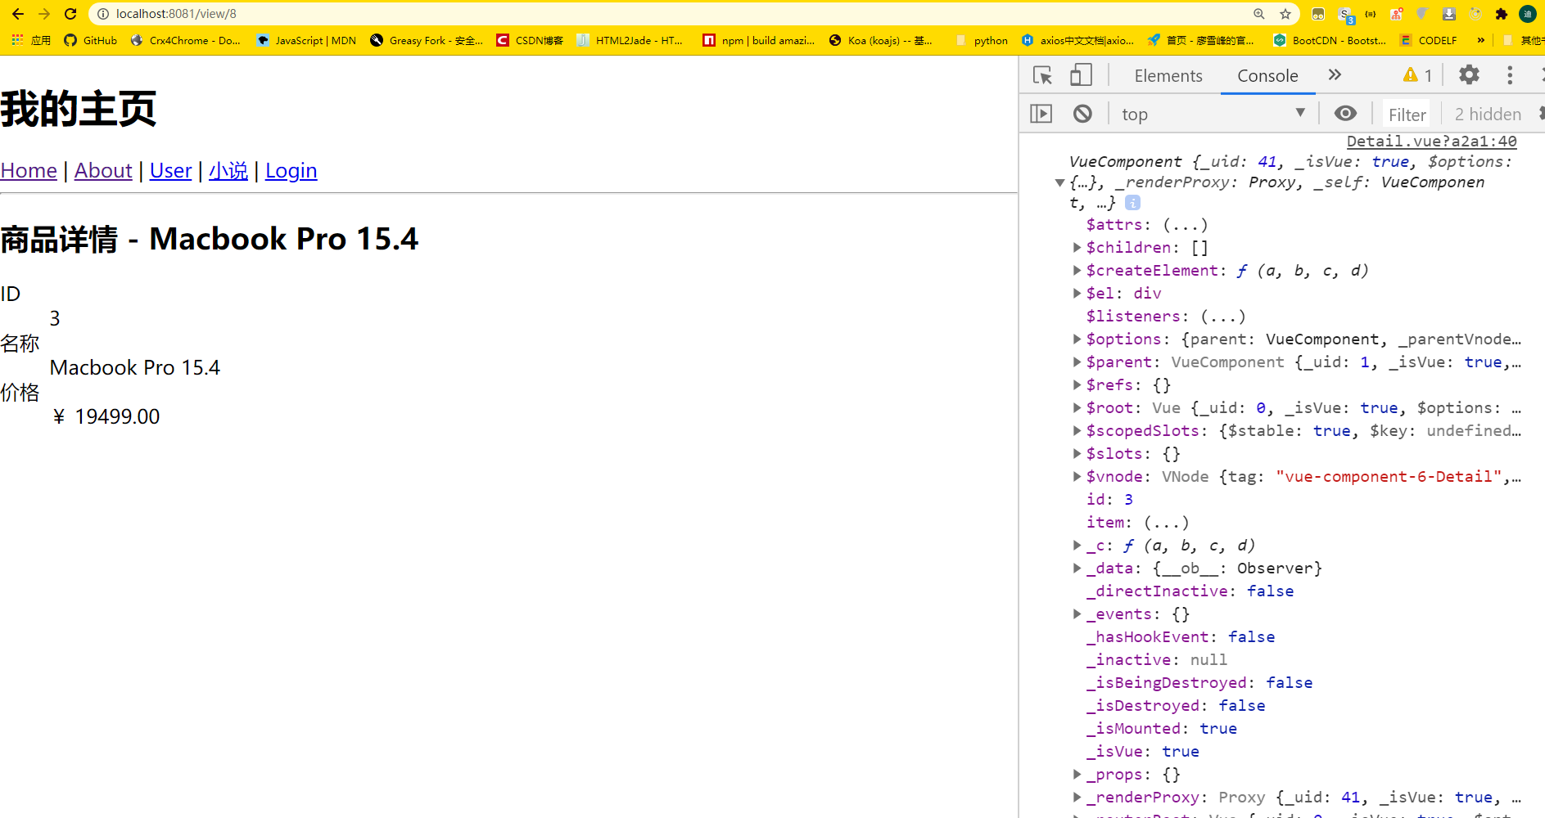Screen dimensions: 1545x818
Task: Go to the Home link
Action: [29, 170]
